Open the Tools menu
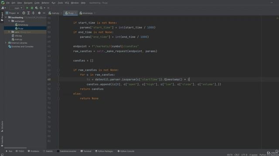279x156 pixels. [60, 3]
